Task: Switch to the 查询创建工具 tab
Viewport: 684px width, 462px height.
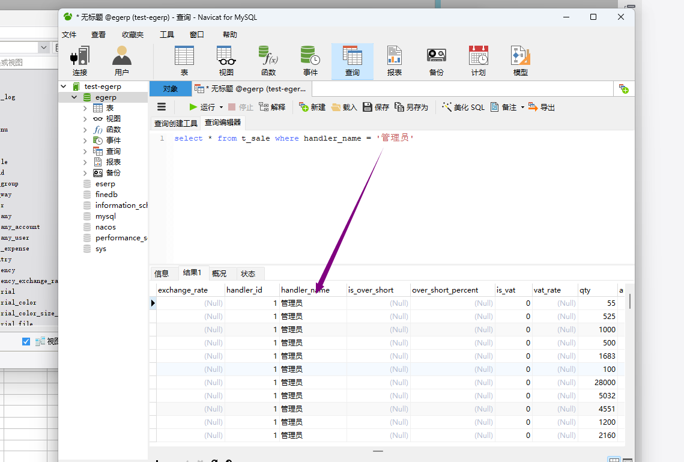Action: click(175, 124)
